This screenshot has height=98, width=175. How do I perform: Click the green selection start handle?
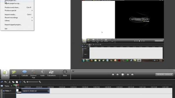point(14,85)
